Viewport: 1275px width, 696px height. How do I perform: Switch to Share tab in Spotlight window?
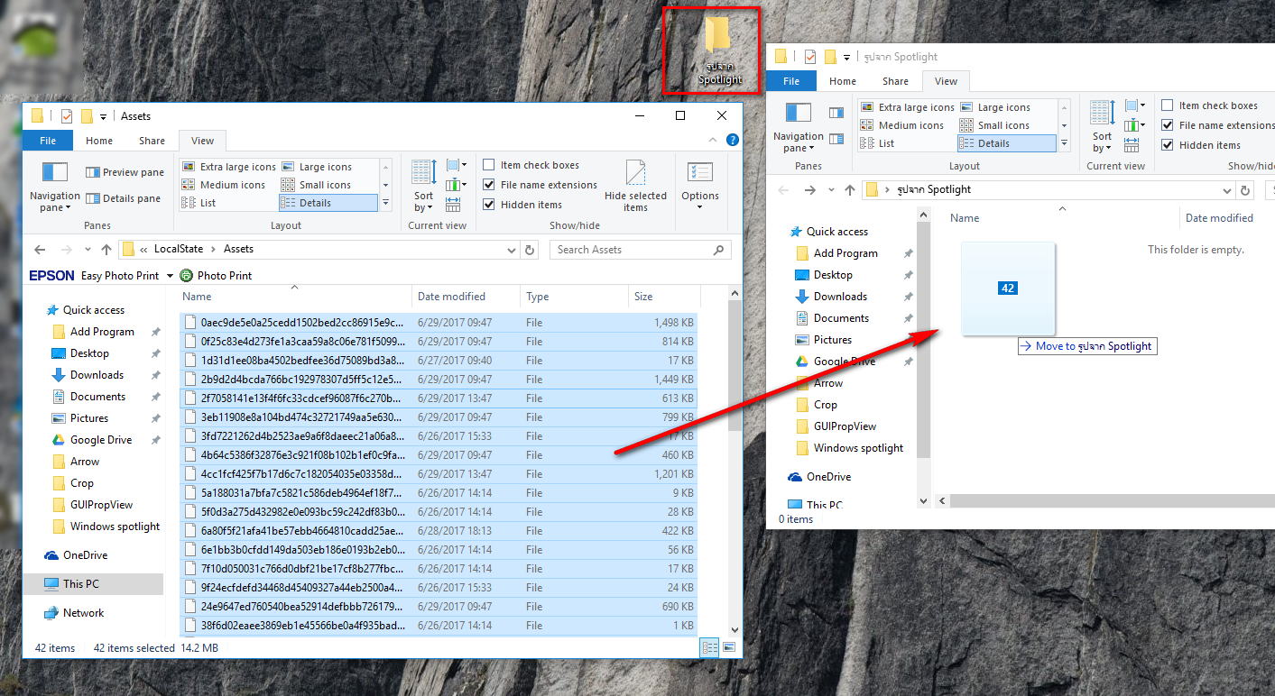point(895,81)
